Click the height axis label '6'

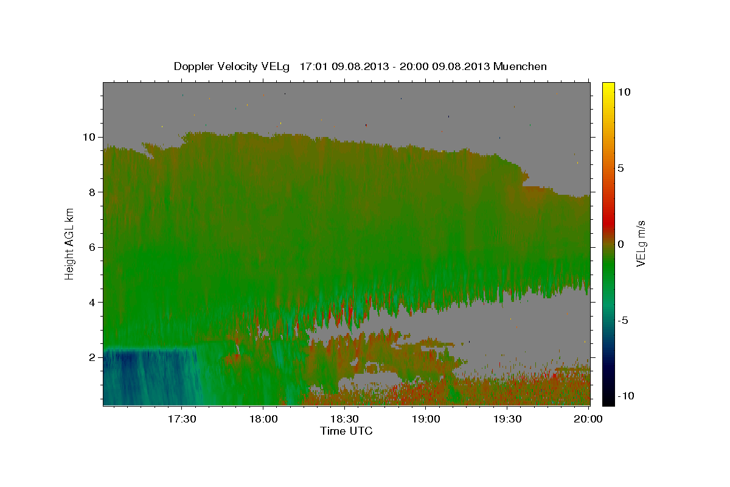tap(91, 247)
